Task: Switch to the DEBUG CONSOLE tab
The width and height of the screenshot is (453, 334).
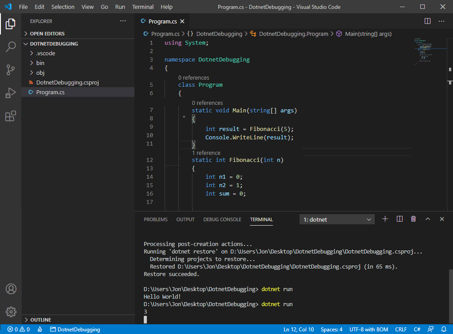Action: coord(222,219)
